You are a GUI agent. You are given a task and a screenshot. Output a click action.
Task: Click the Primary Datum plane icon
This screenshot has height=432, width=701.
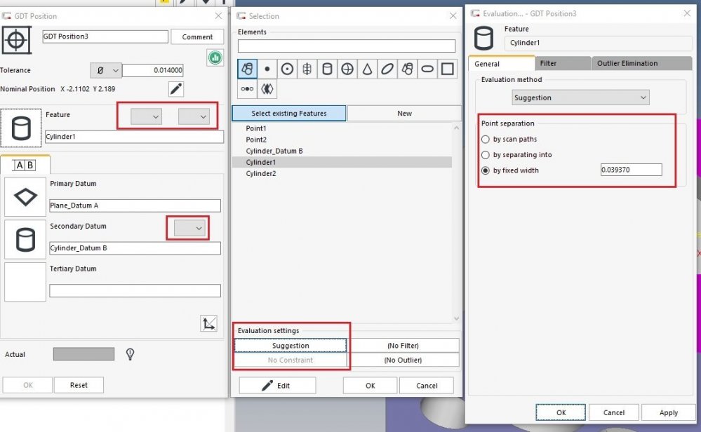tap(25, 196)
